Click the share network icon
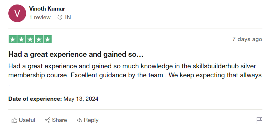The height and width of the screenshot is (129, 265). [47, 120]
